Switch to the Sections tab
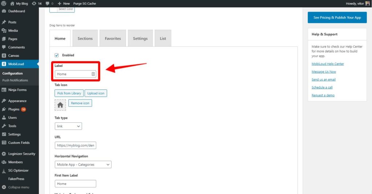The width and height of the screenshot is (372, 194). click(85, 39)
